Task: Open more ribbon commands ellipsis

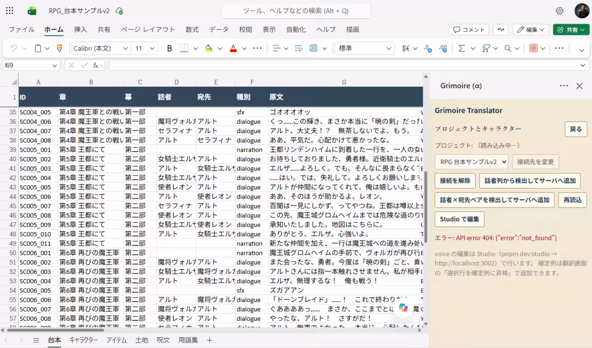Action: point(559,48)
